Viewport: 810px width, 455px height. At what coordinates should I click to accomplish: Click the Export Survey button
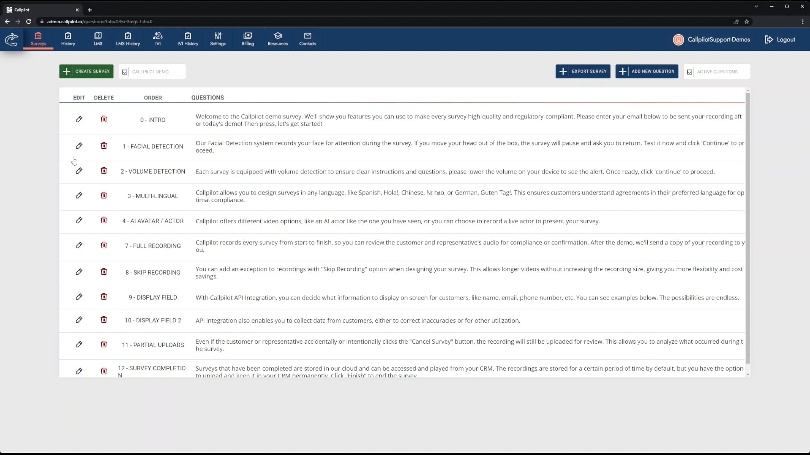(x=583, y=71)
